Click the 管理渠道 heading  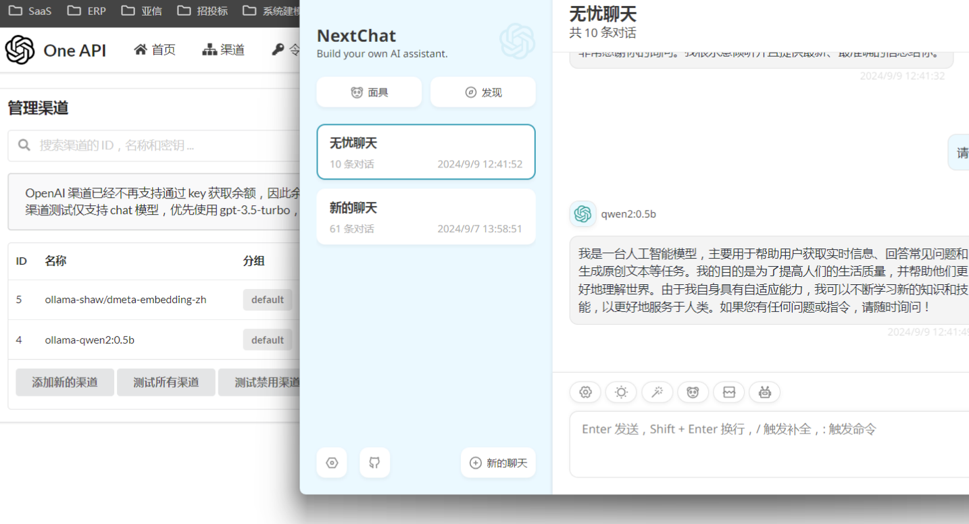[x=38, y=108]
